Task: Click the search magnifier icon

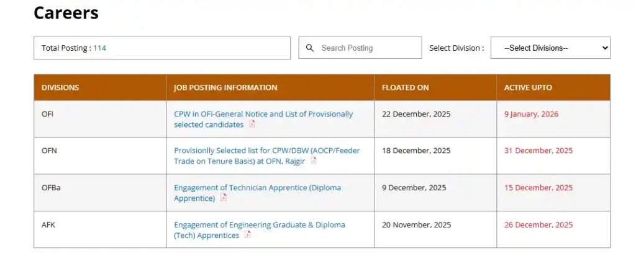Action: (x=310, y=48)
